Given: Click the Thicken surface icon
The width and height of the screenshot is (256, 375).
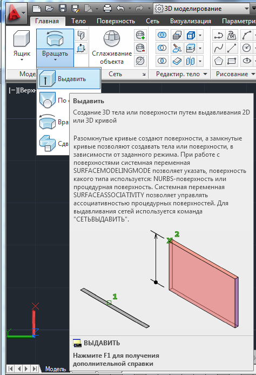Looking at the screenshot, I should tap(177, 61).
